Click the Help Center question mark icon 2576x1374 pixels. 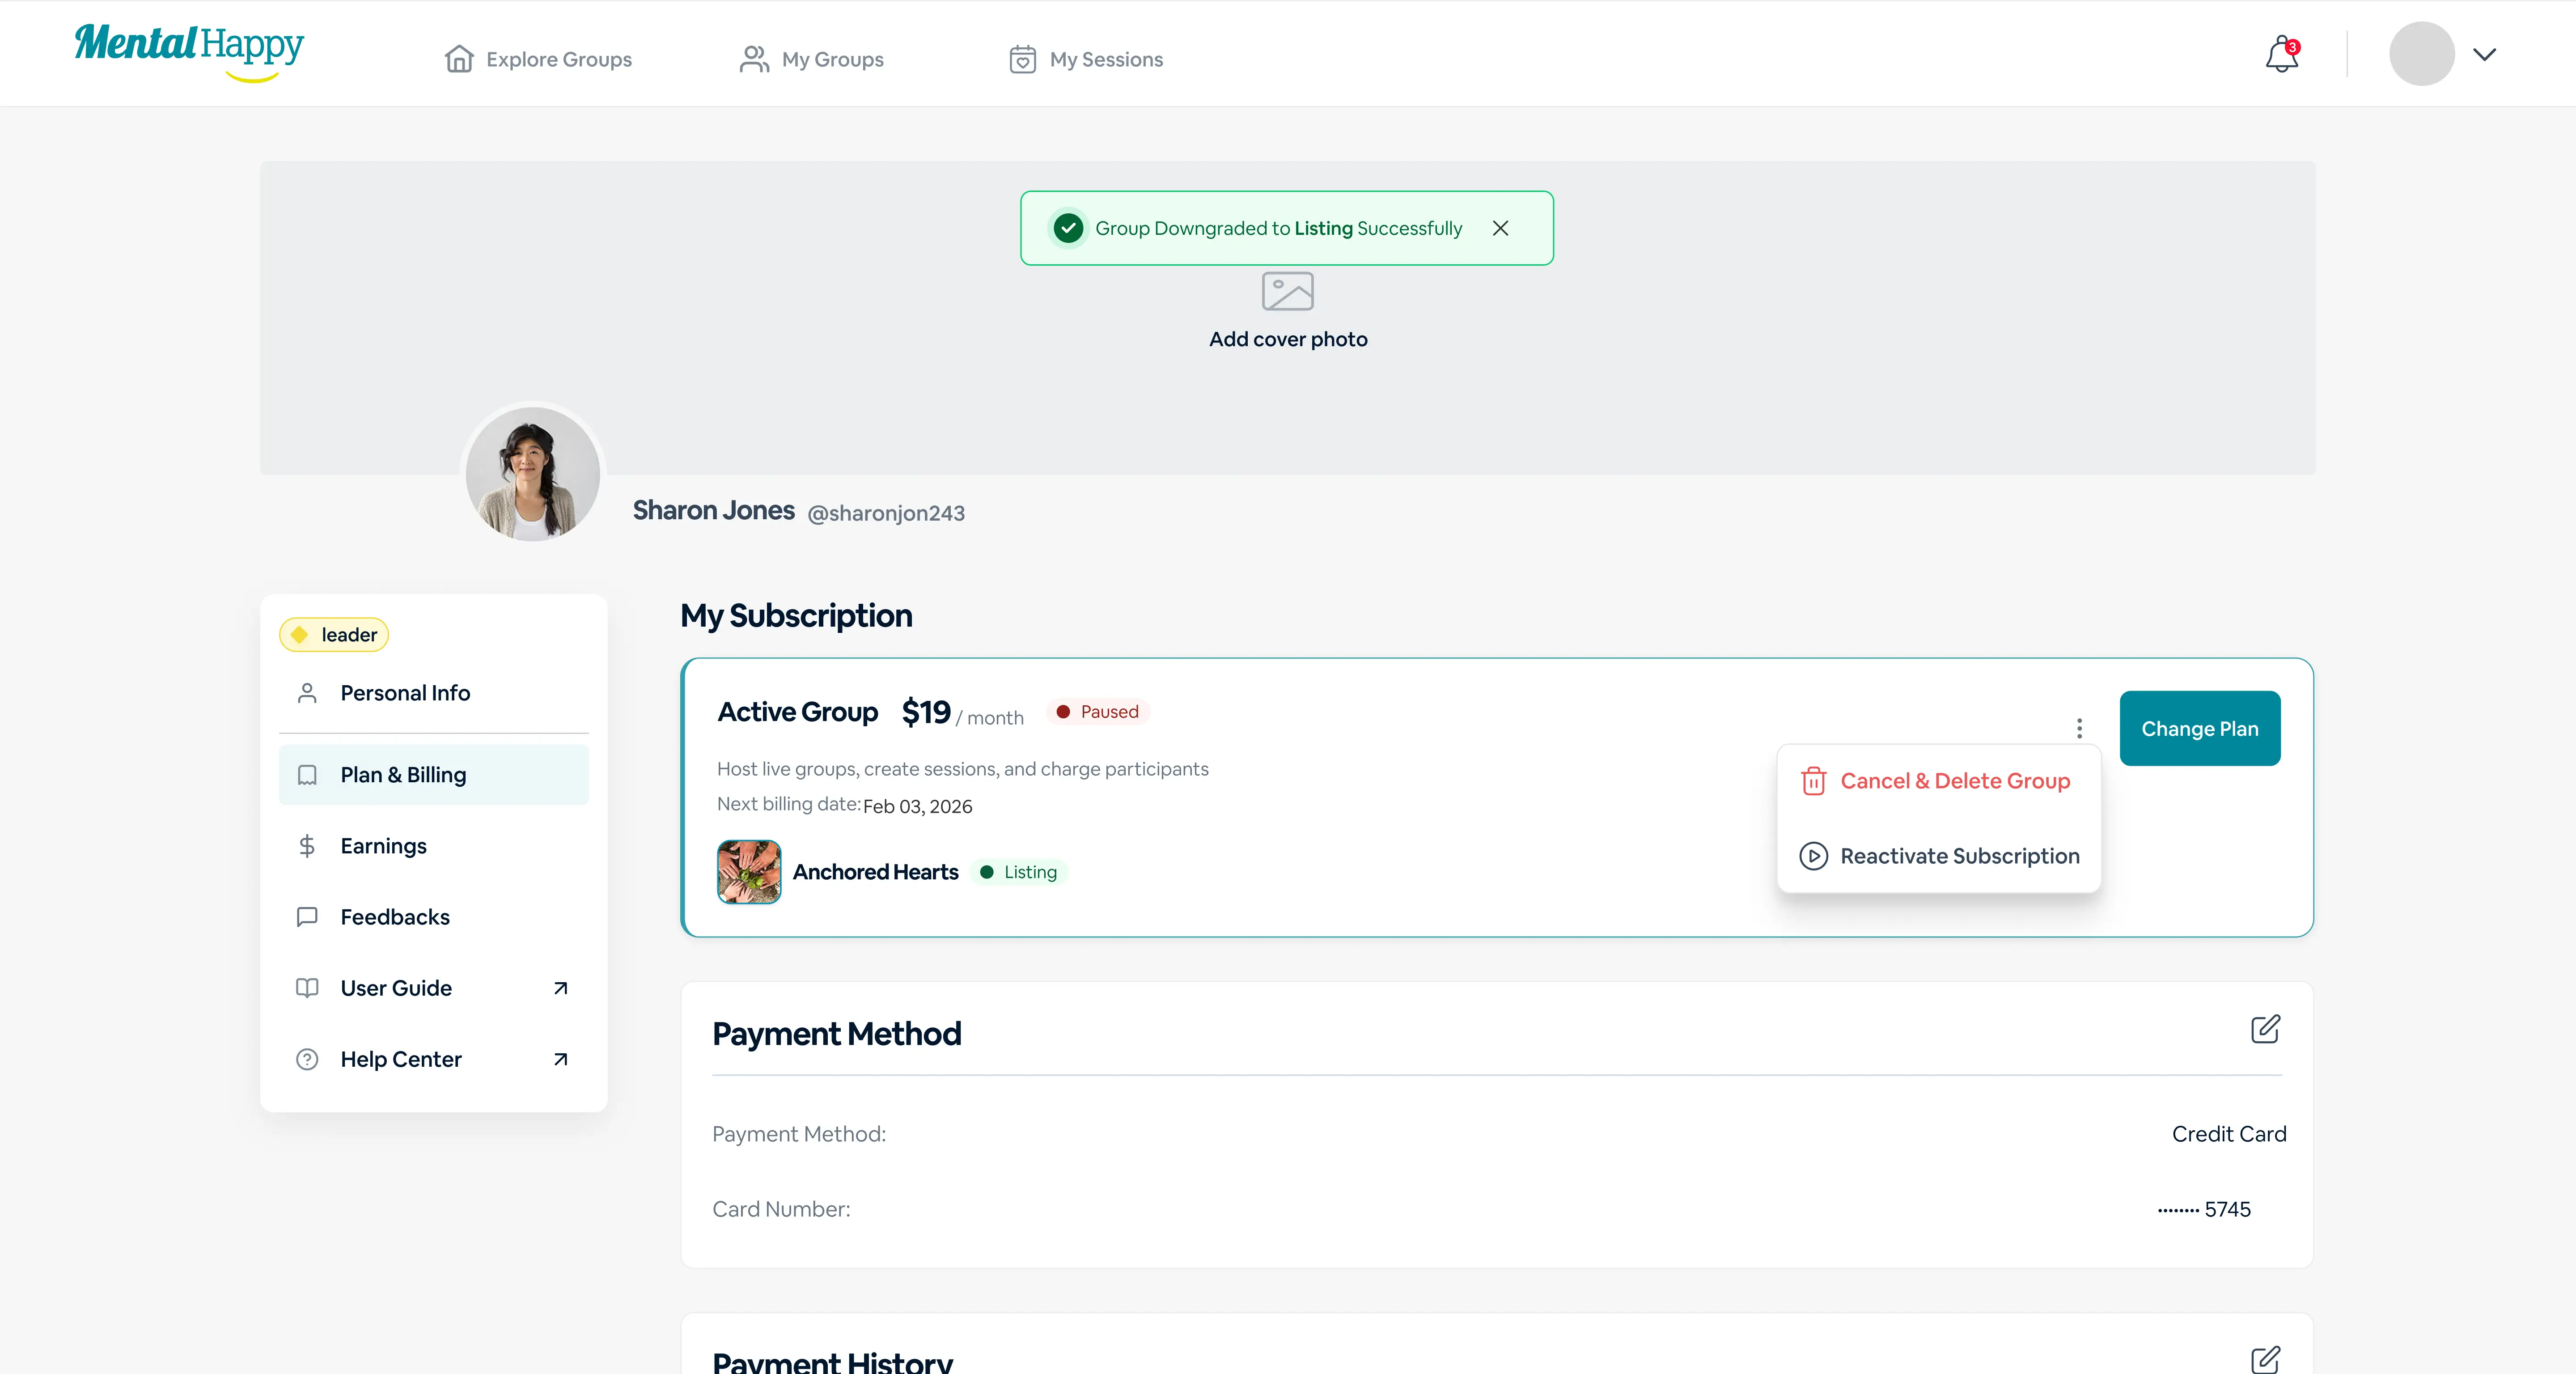307,1059
